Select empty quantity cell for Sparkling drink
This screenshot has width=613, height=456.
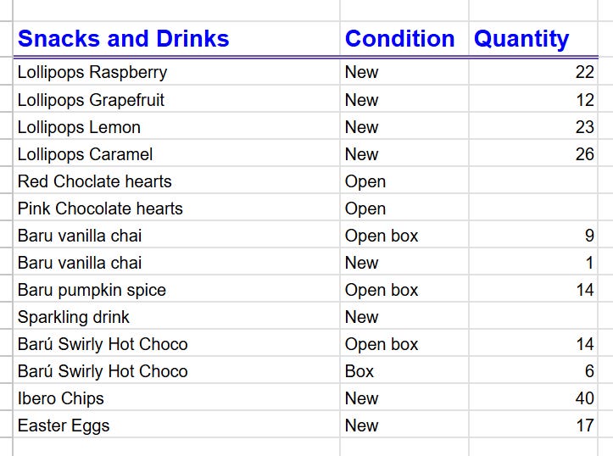[533, 317]
